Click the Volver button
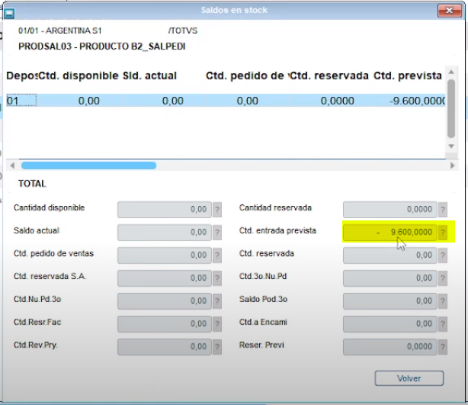This screenshot has height=405, width=468. [x=409, y=378]
